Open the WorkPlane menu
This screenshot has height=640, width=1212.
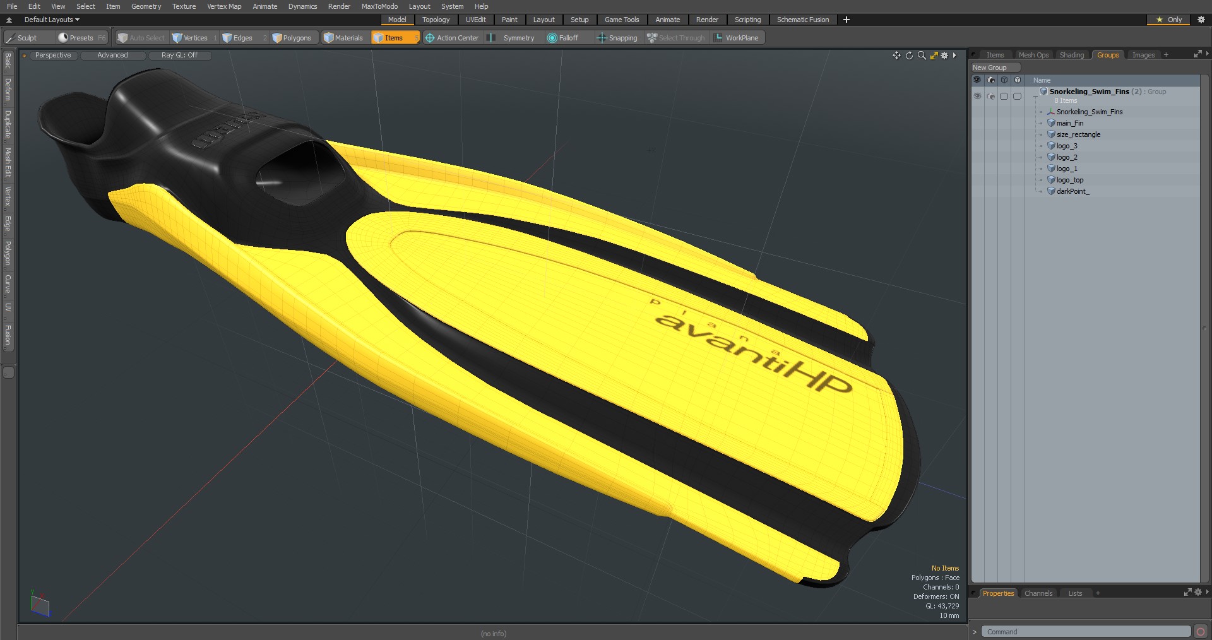point(737,38)
